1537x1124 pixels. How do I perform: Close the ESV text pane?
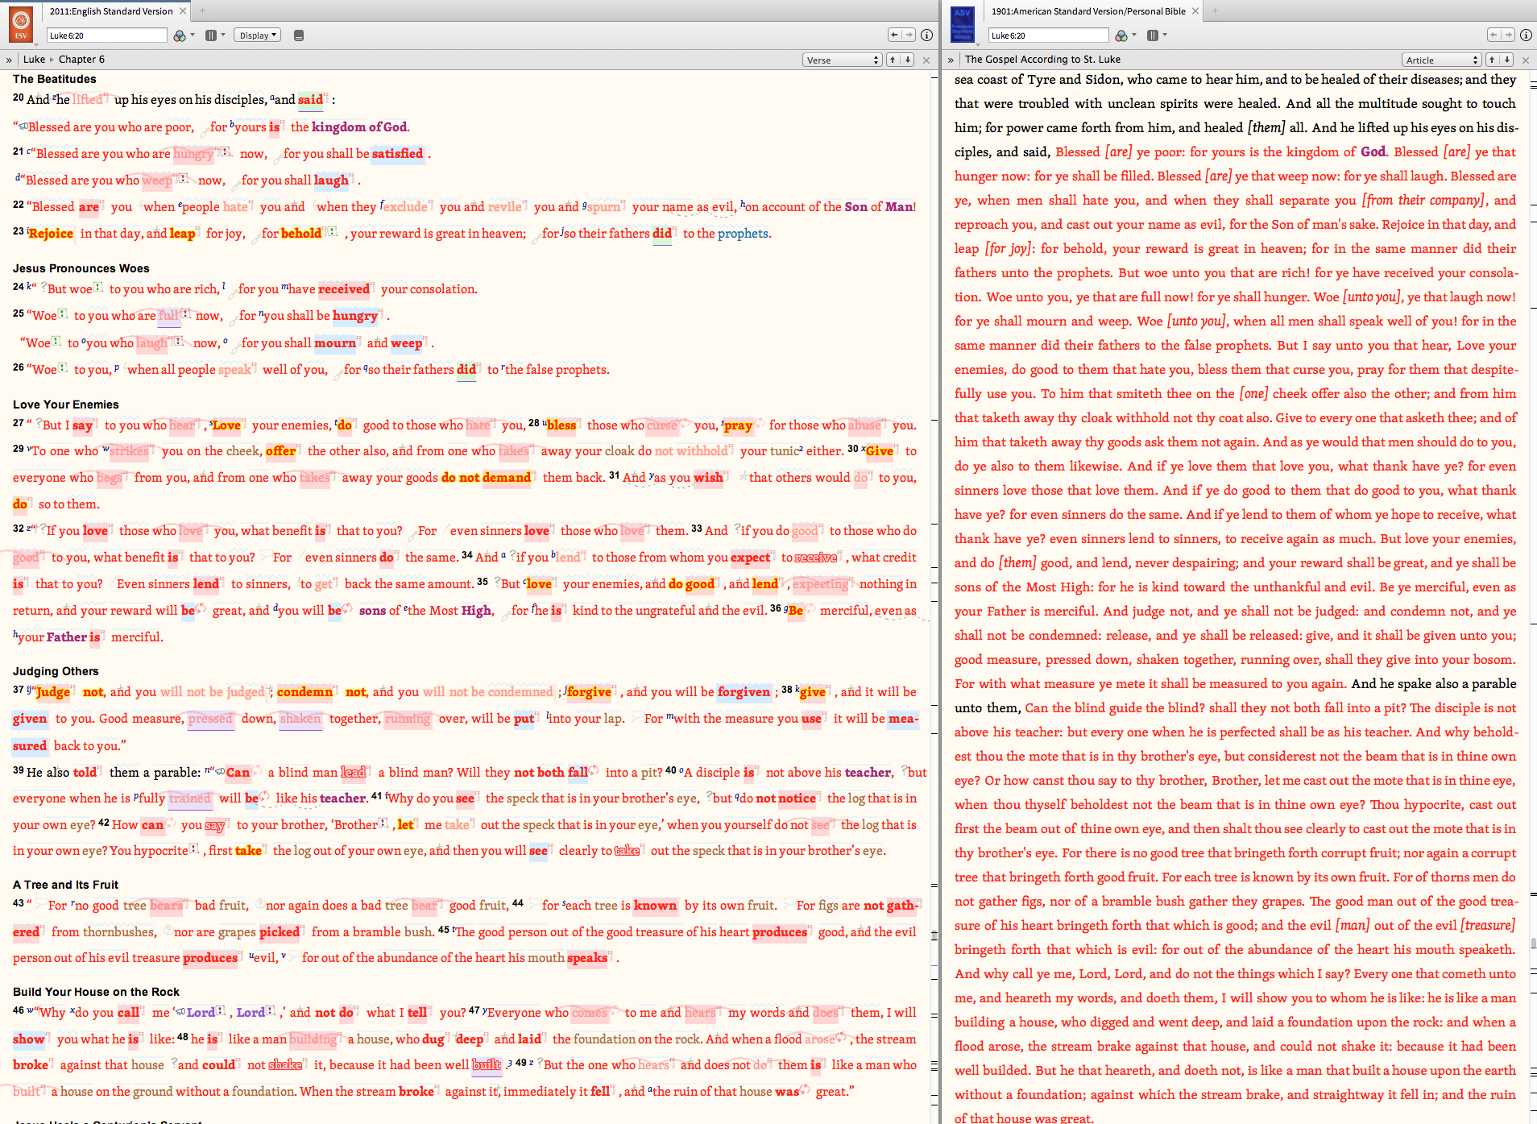coord(926,60)
